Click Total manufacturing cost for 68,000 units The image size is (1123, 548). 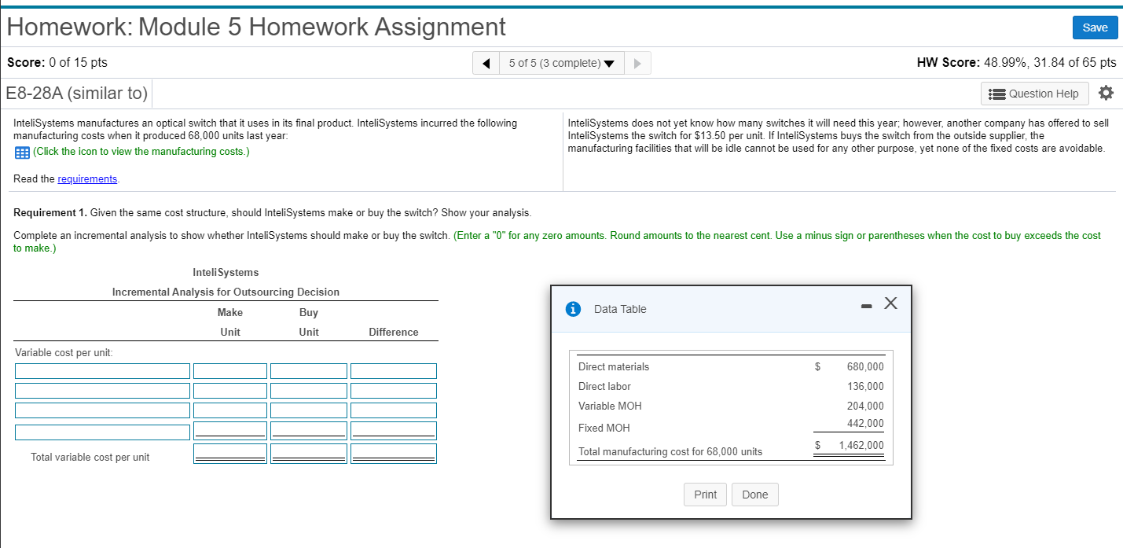tap(670, 451)
